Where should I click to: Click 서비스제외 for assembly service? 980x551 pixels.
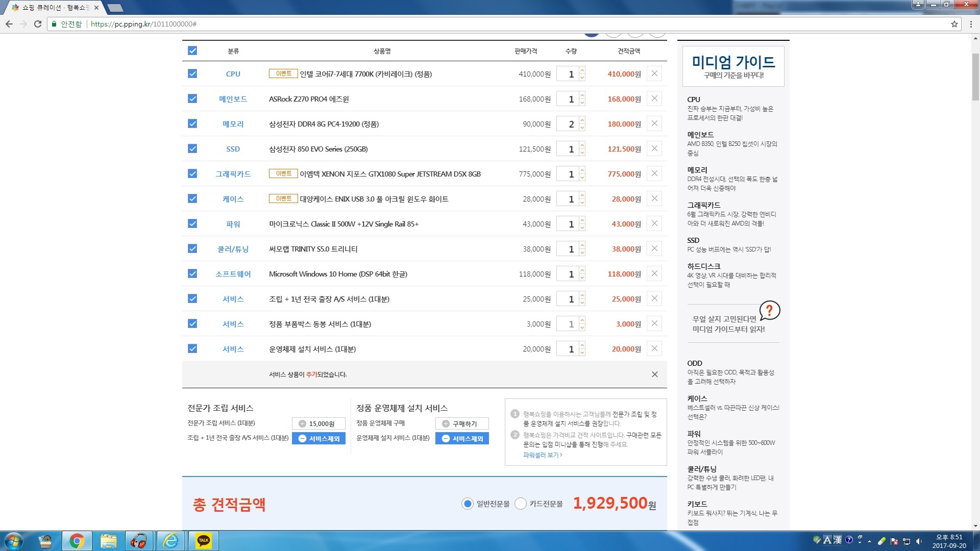click(318, 438)
